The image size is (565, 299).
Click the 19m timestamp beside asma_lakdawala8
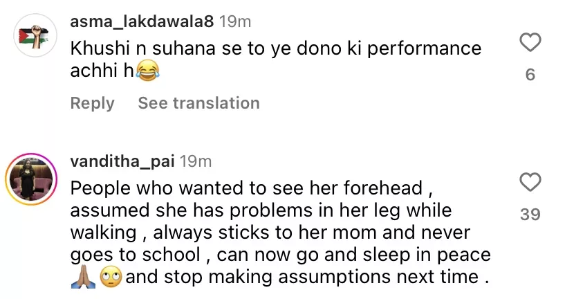tap(235, 21)
